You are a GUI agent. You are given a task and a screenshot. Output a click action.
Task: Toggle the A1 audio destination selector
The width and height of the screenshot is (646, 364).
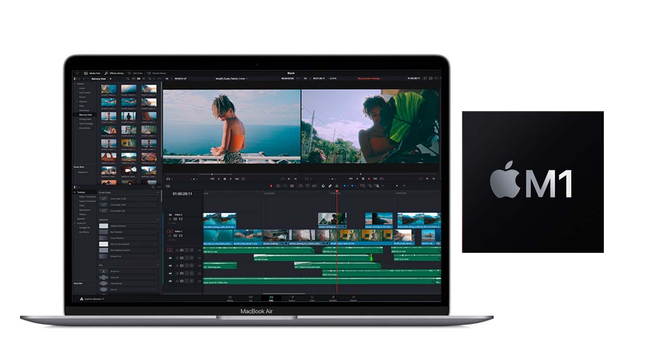point(170,250)
